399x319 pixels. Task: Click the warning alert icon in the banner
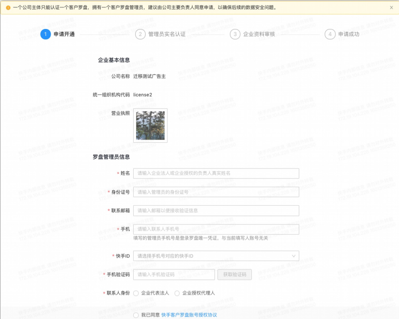[7, 8]
